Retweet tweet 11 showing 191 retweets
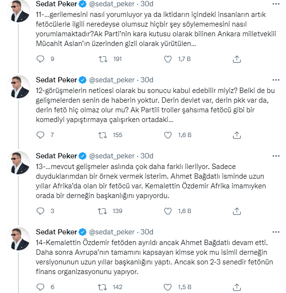This screenshot has width=286, height=293. (103, 59)
